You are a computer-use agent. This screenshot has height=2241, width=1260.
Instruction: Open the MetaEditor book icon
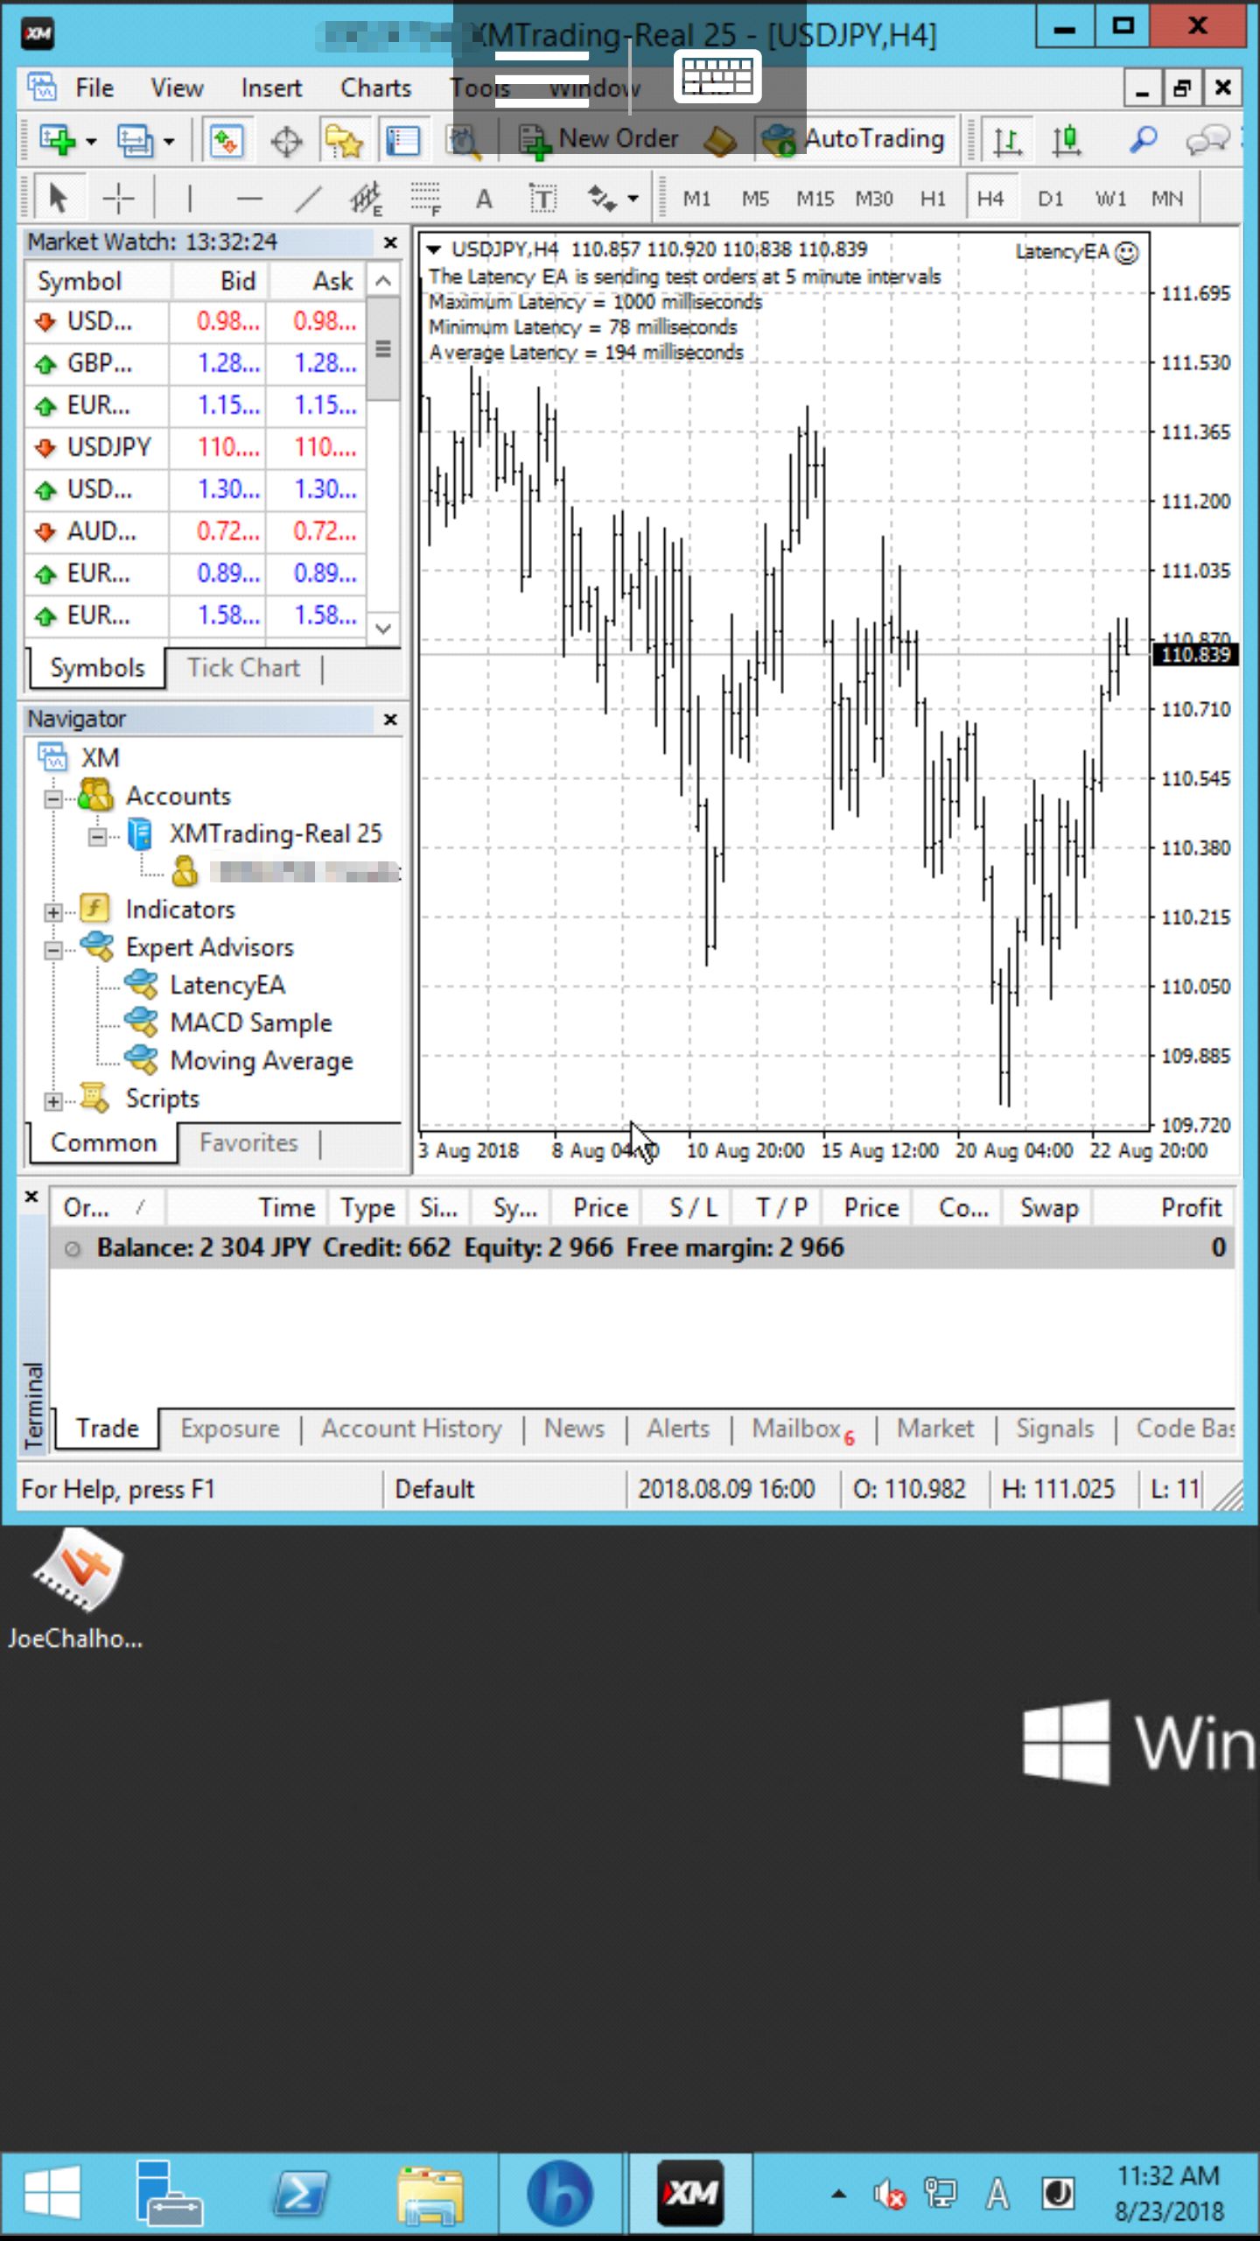coord(719,140)
